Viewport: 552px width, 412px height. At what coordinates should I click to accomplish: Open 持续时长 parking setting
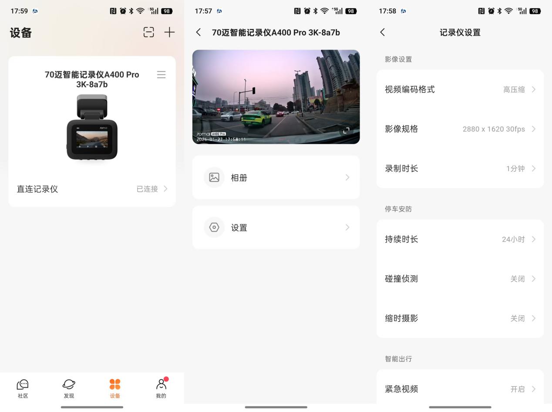[x=460, y=239]
